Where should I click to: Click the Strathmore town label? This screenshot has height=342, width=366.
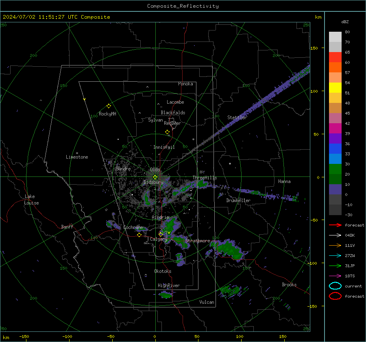[x=198, y=241]
